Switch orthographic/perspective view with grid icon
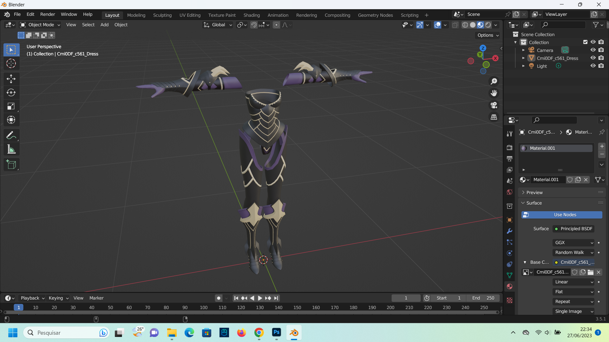The image size is (609, 342). pos(494,117)
